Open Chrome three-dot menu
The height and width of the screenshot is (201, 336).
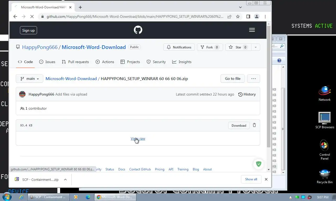click(x=265, y=16)
